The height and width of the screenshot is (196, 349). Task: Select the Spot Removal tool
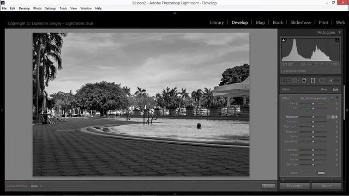click(x=294, y=81)
